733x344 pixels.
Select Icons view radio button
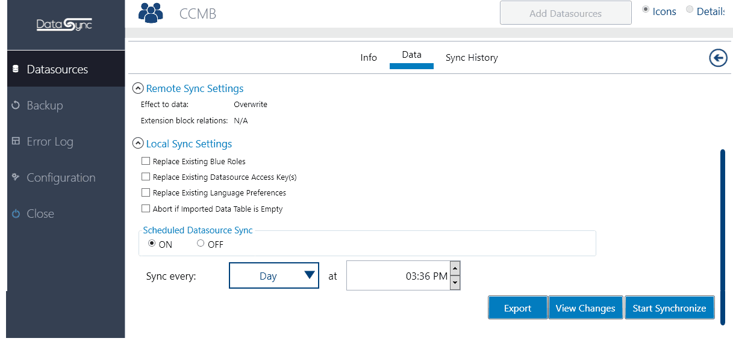click(646, 10)
